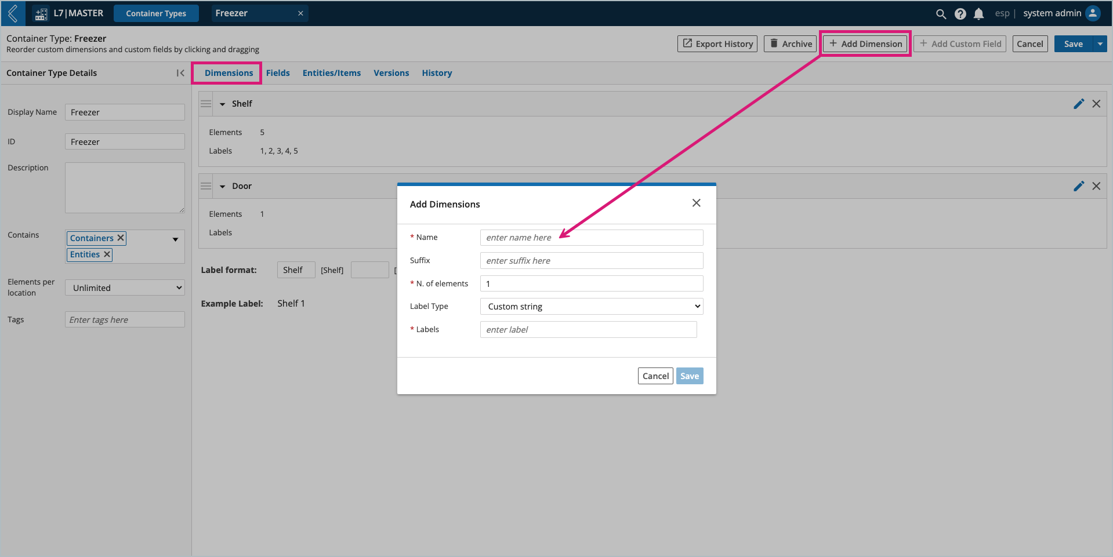
Task: Remove the Shelf dimension
Action: click(1096, 104)
